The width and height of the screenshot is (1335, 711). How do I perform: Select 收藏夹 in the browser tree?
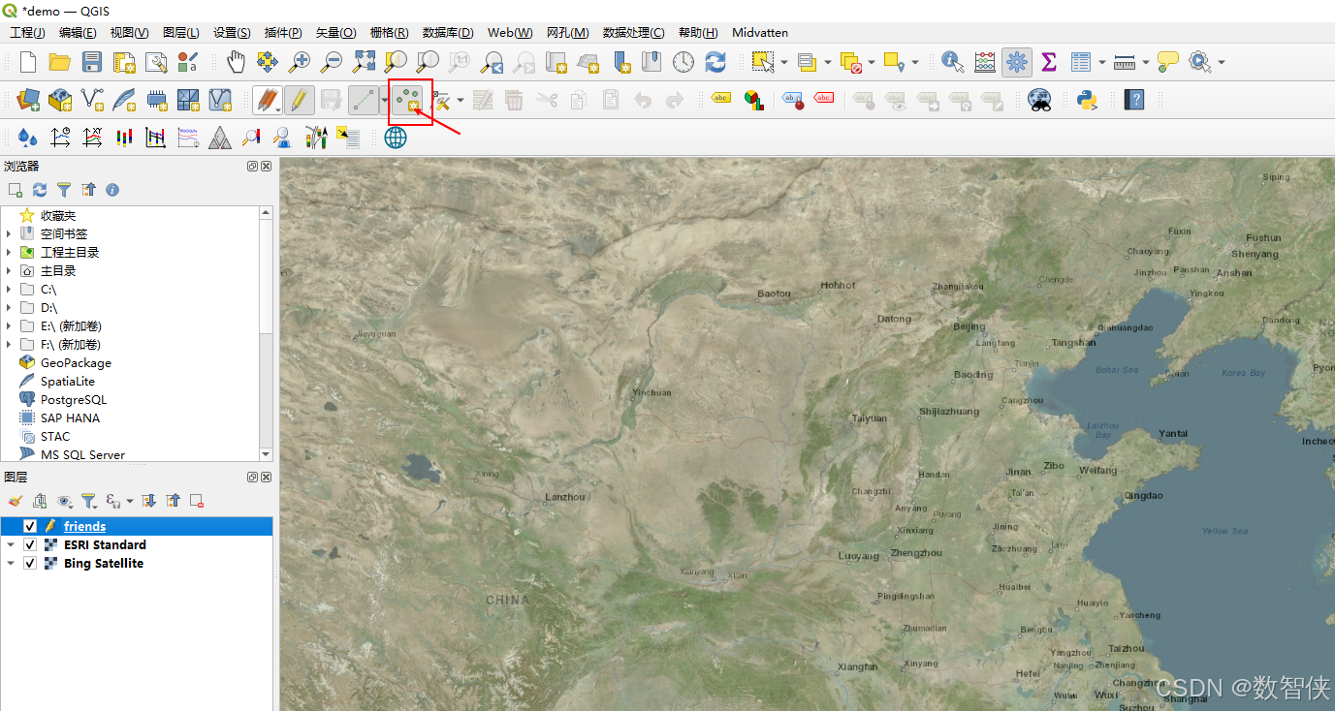coord(58,215)
